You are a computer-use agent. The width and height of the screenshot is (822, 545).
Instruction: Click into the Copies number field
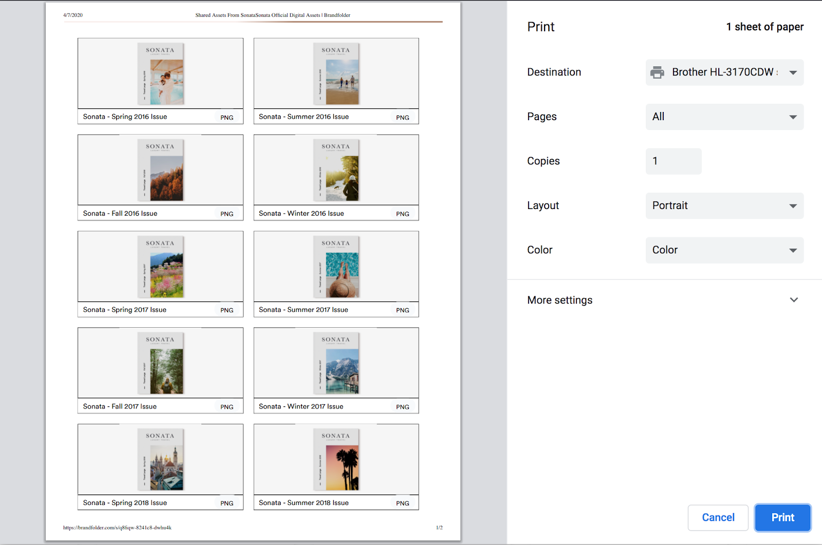pyautogui.click(x=674, y=161)
